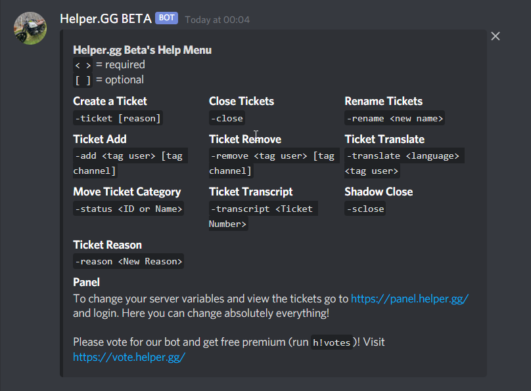Click the Move Ticket Category heading
Screen dimensions: 531x391
click(127, 192)
